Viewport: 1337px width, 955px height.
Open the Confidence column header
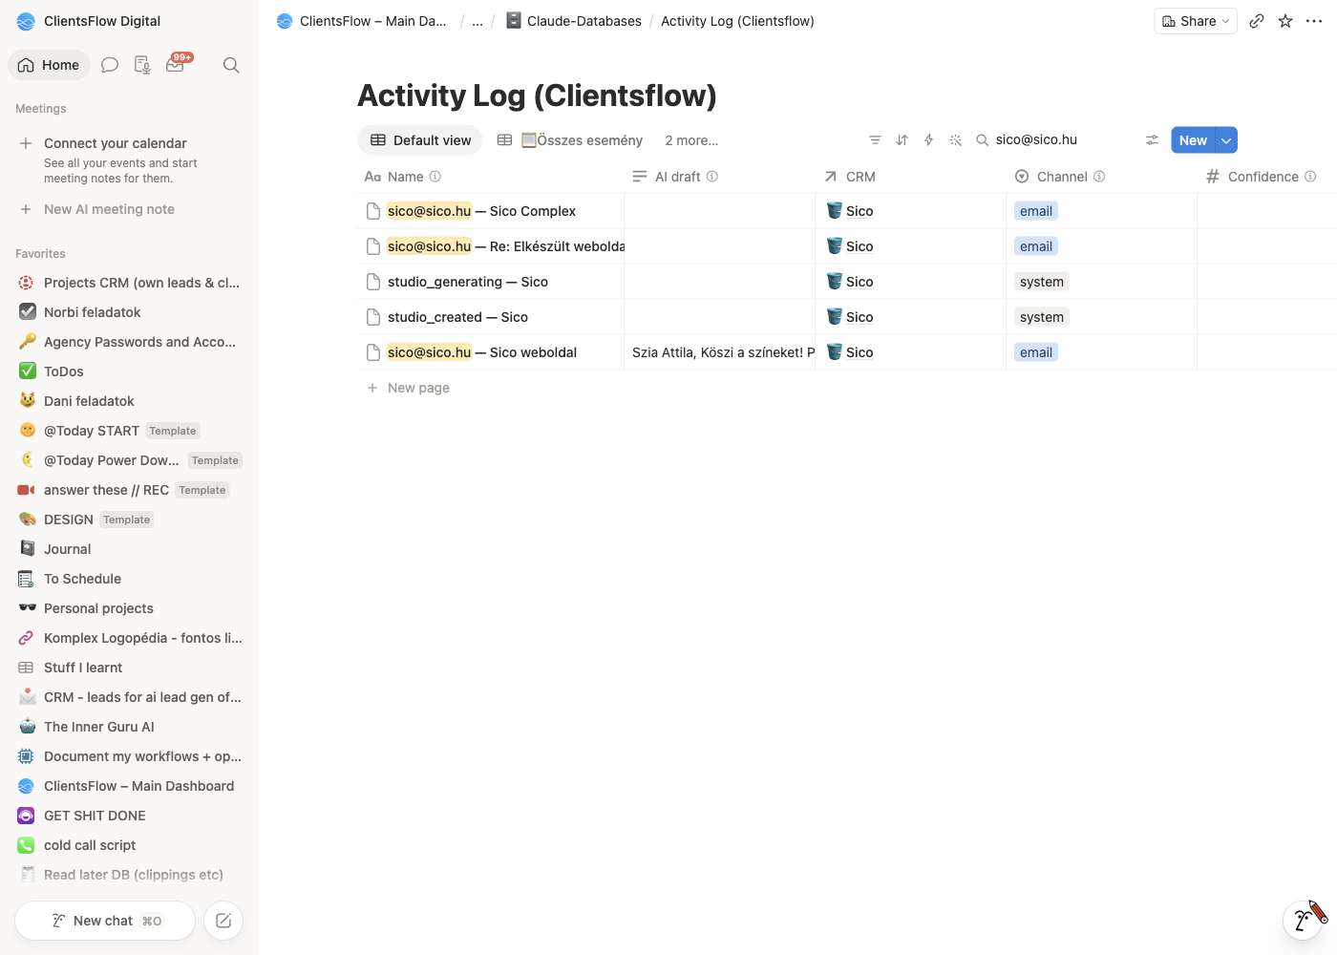[x=1262, y=177]
